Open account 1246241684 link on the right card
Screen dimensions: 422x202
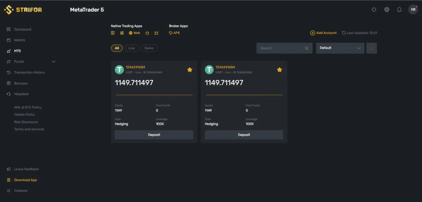point(225,67)
